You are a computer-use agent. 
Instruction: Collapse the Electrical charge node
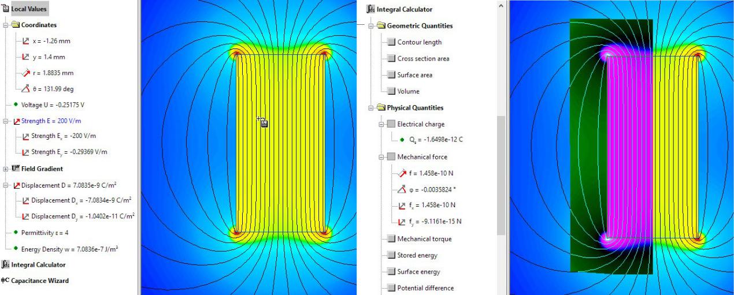pos(381,124)
